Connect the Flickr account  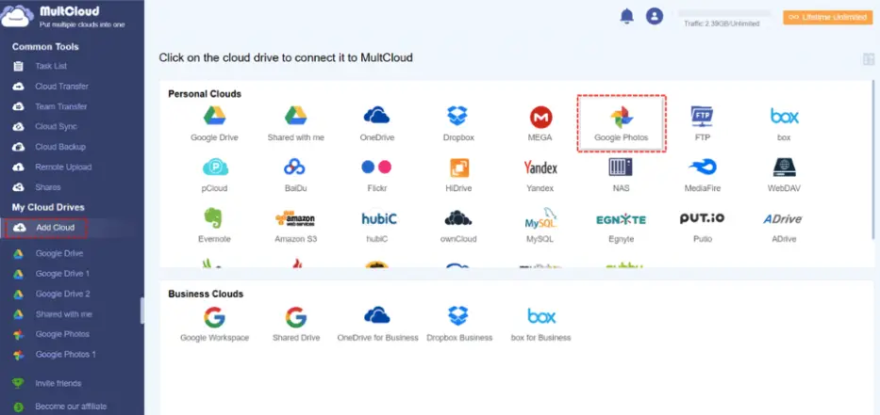pos(376,174)
